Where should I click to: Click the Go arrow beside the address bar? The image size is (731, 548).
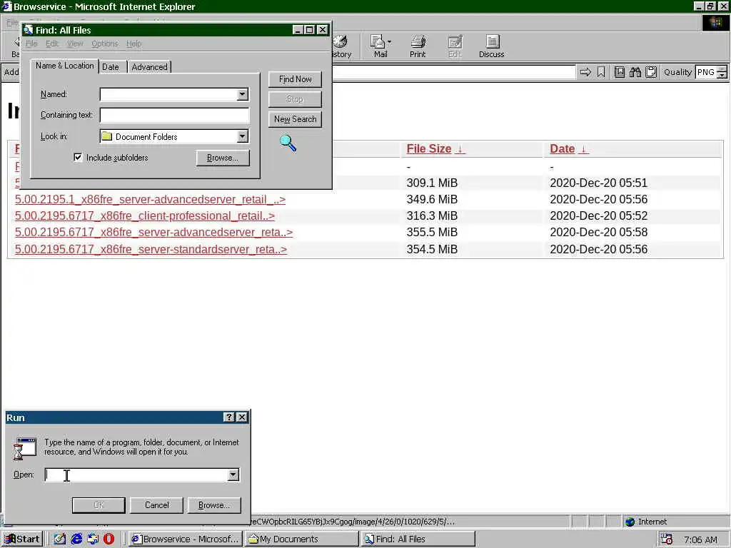tap(585, 72)
